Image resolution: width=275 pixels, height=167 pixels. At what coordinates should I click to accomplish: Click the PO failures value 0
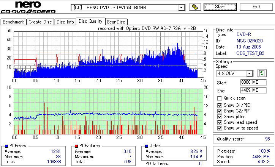pyautogui.click(x=200, y=164)
